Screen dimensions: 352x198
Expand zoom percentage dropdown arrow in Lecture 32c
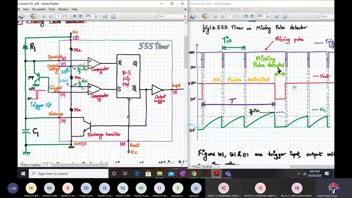click(x=96, y=16)
